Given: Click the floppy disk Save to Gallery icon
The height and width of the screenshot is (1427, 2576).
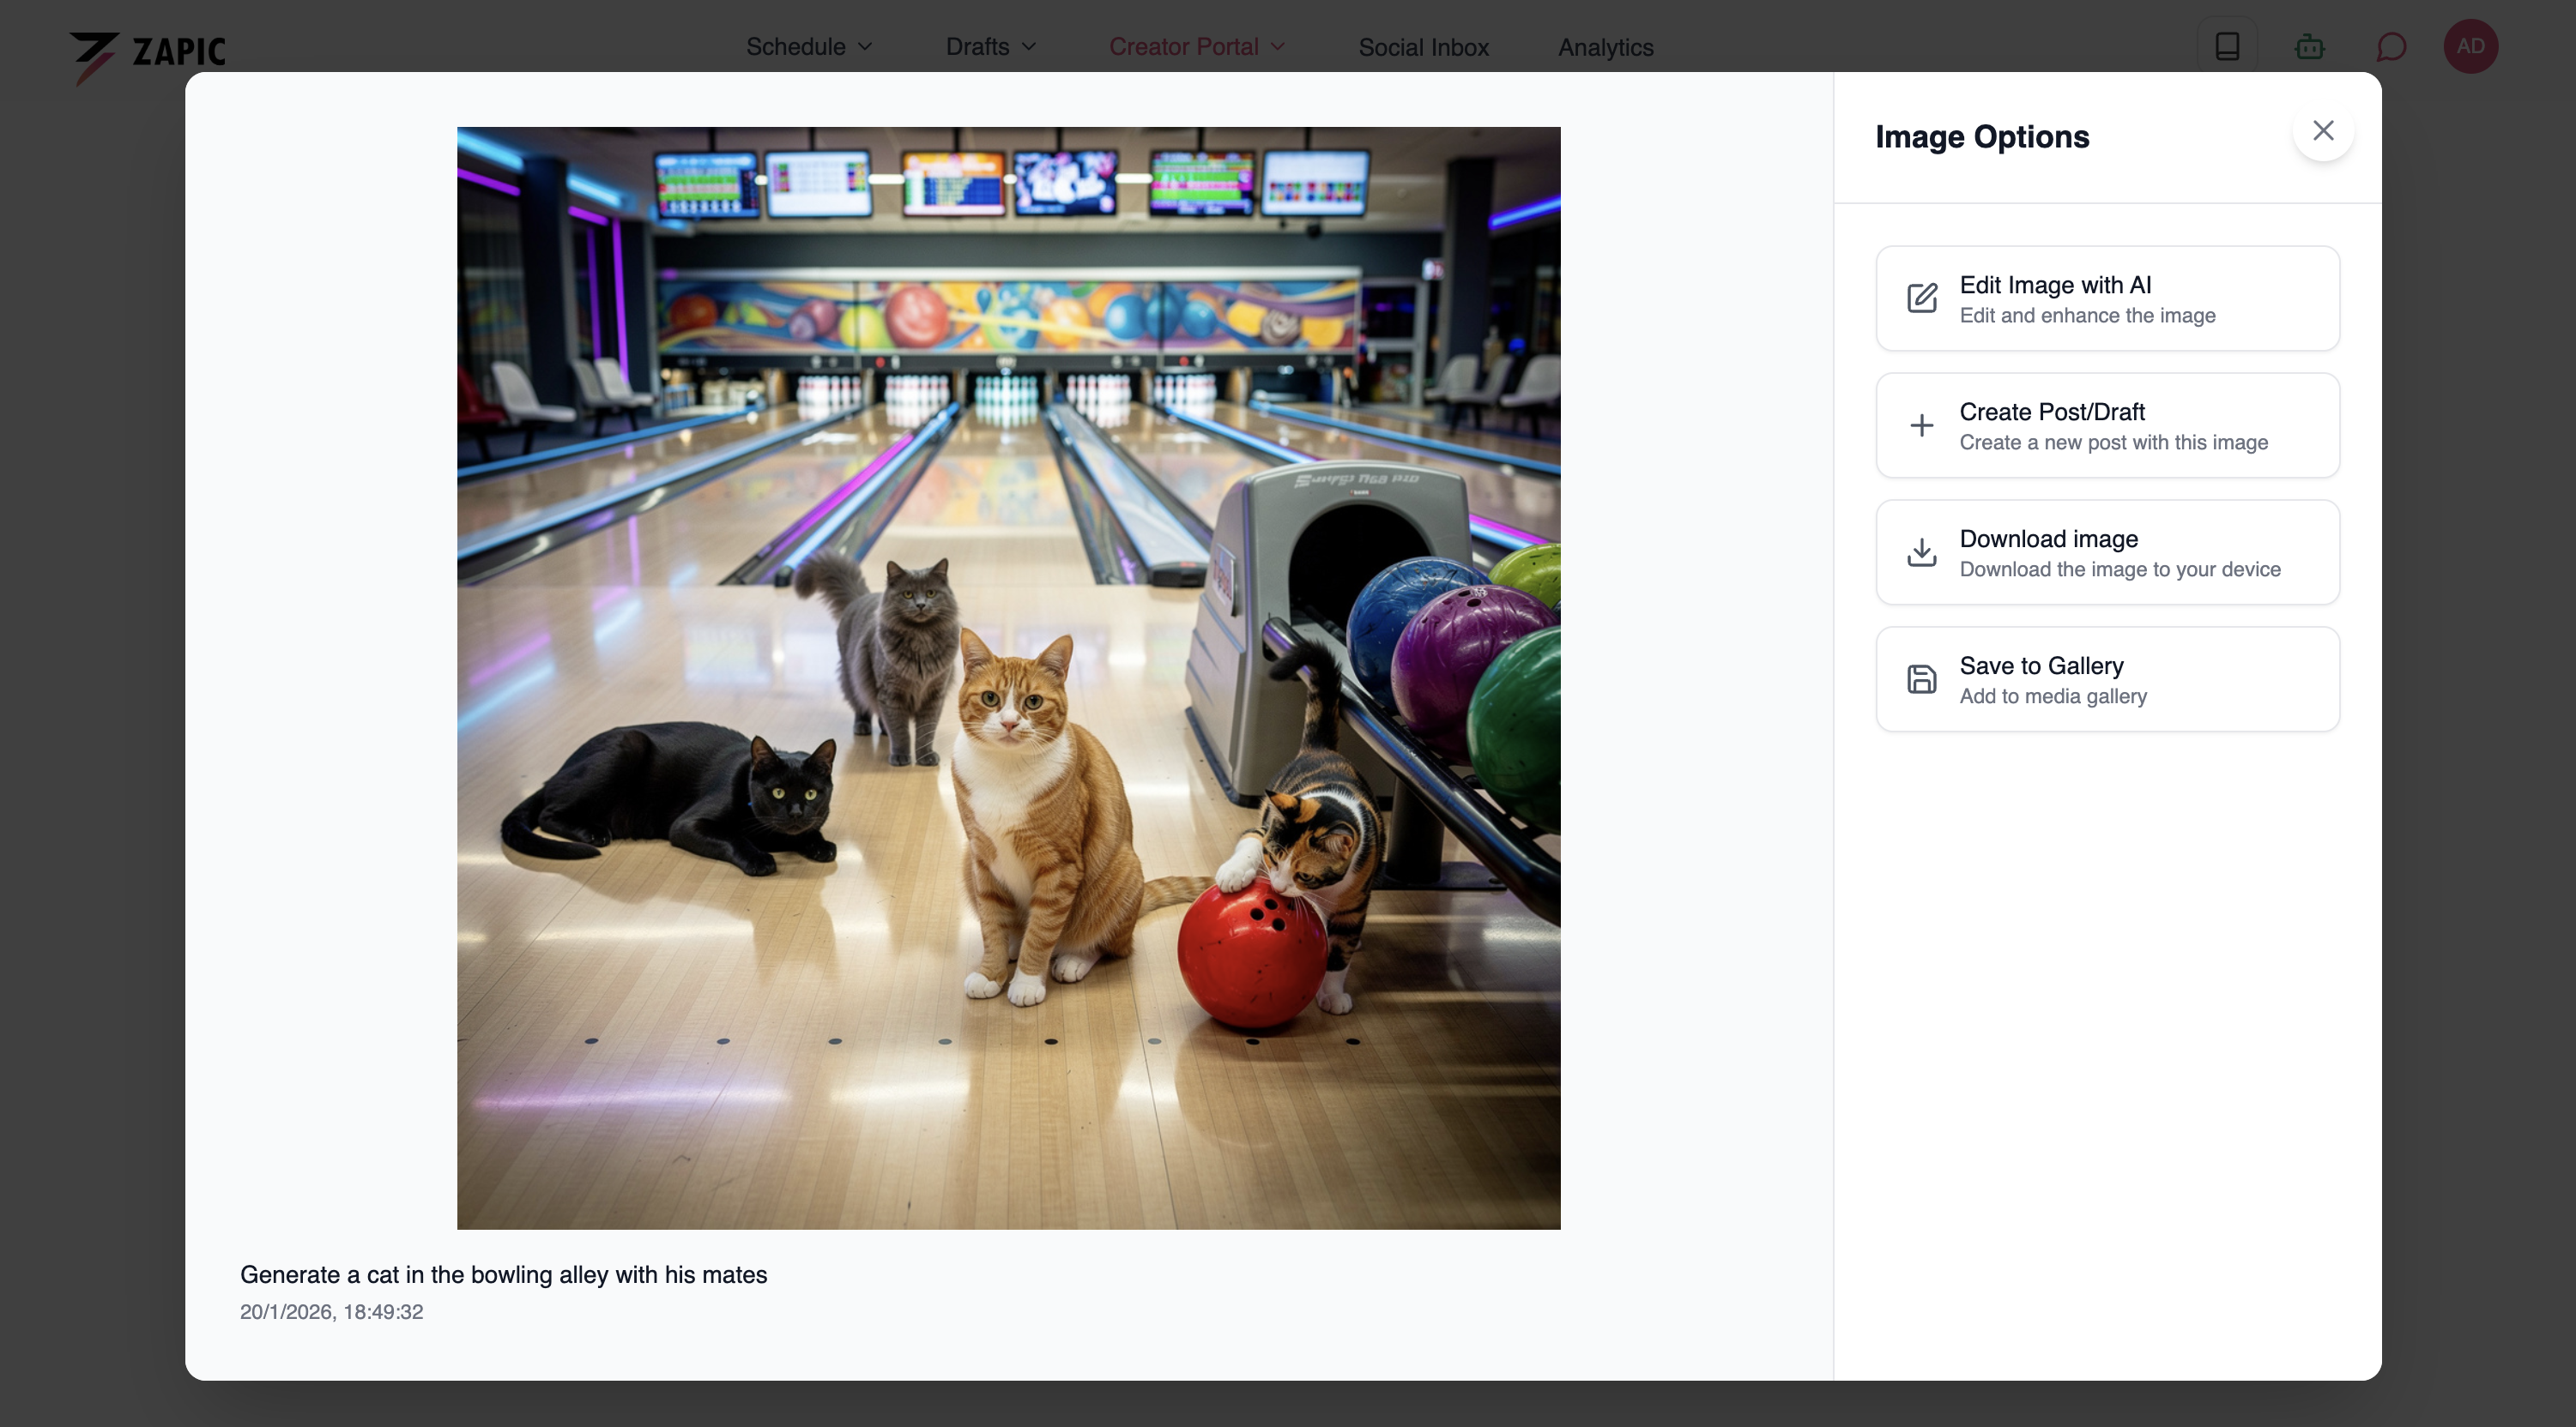Looking at the screenshot, I should pyautogui.click(x=1921, y=679).
